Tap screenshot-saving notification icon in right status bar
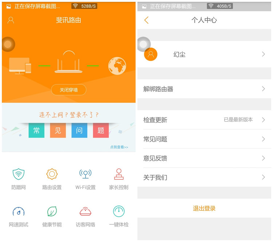Screen dimensions: 273x242 (144, 7)
